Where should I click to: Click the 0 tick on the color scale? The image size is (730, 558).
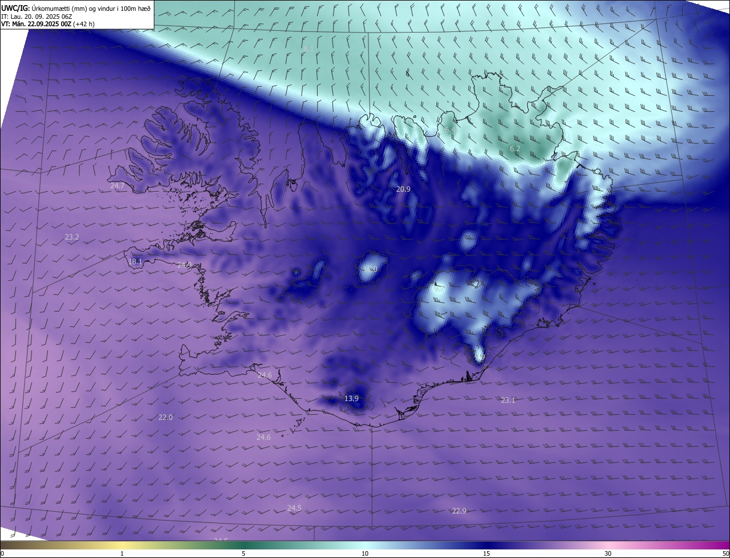[2, 553]
